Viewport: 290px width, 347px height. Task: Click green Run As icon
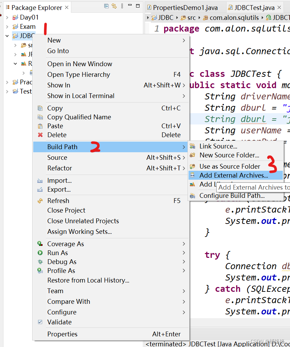point(40,253)
